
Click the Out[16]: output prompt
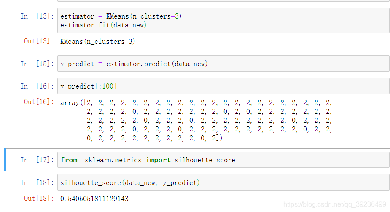39,102
